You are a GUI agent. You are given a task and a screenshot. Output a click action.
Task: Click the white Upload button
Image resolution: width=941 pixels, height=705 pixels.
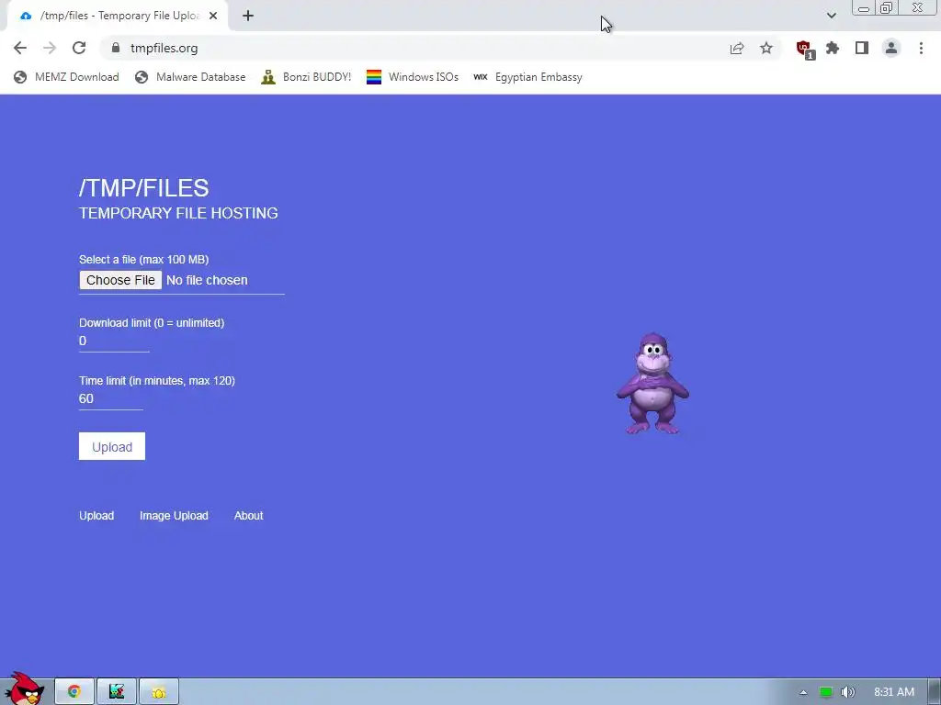112,447
